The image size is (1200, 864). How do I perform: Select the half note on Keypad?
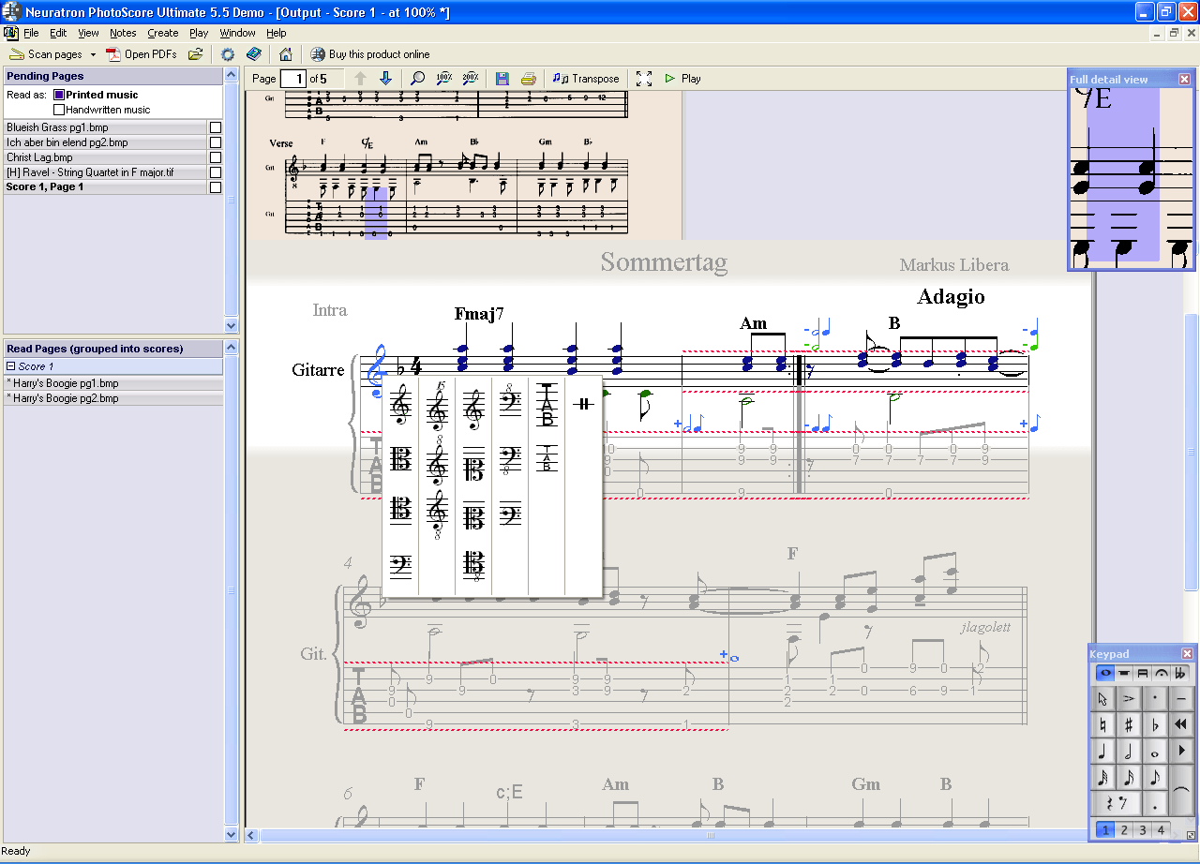1129,752
